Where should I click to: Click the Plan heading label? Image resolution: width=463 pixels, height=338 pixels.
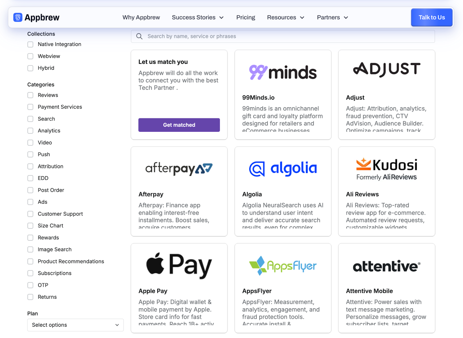pos(33,314)
